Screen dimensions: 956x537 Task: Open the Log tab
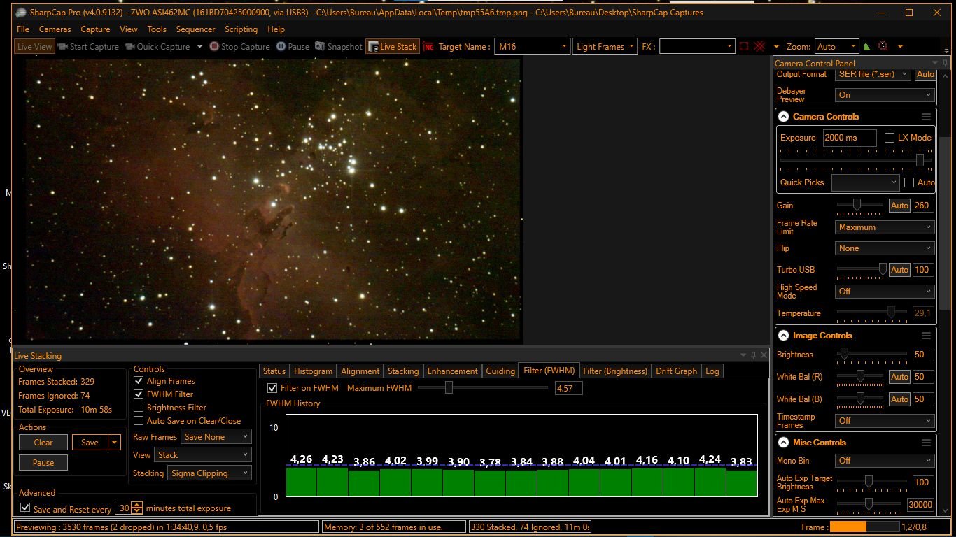coord(712,371)
